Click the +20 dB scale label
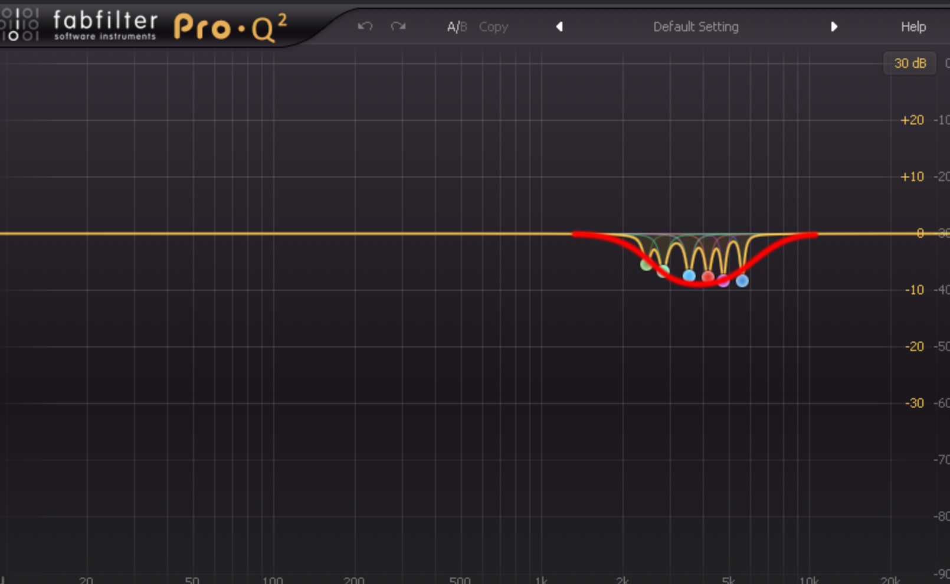 point(912,120)
